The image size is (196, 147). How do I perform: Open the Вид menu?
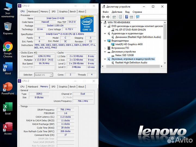127,12
